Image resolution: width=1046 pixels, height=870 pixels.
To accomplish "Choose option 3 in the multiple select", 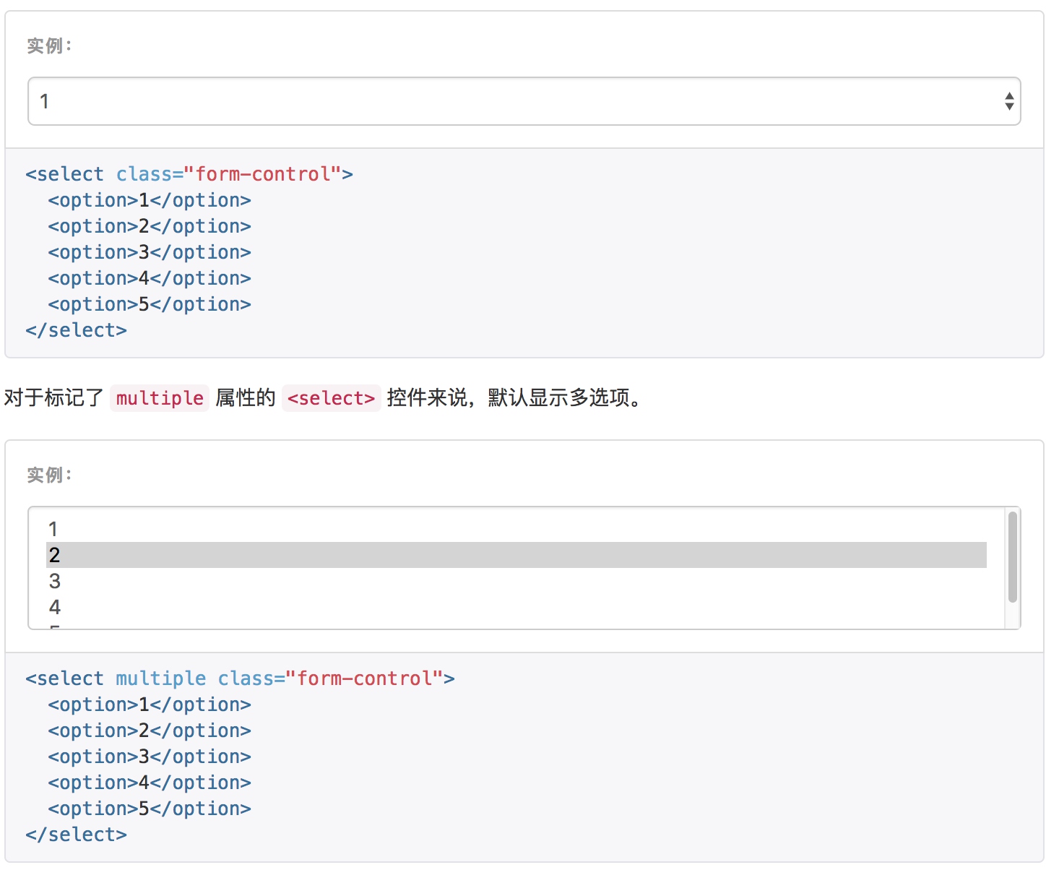I will (x=516, y=581).
